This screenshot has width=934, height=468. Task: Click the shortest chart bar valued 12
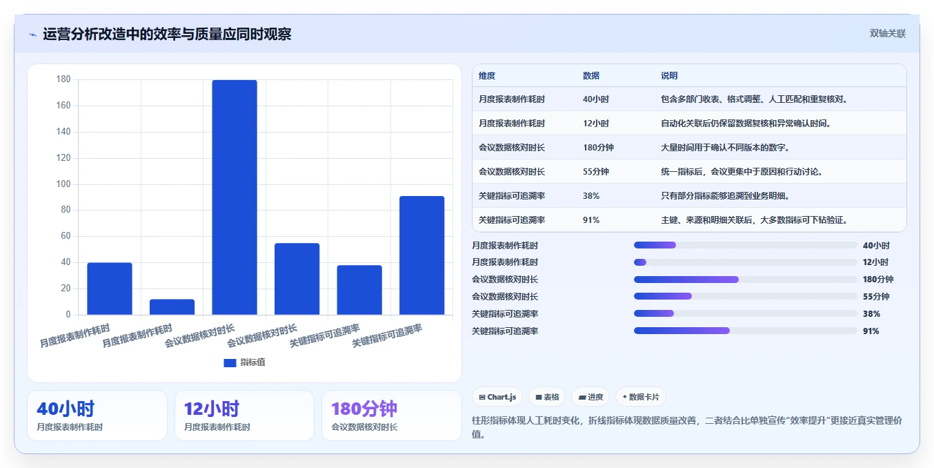coord(172,307)
